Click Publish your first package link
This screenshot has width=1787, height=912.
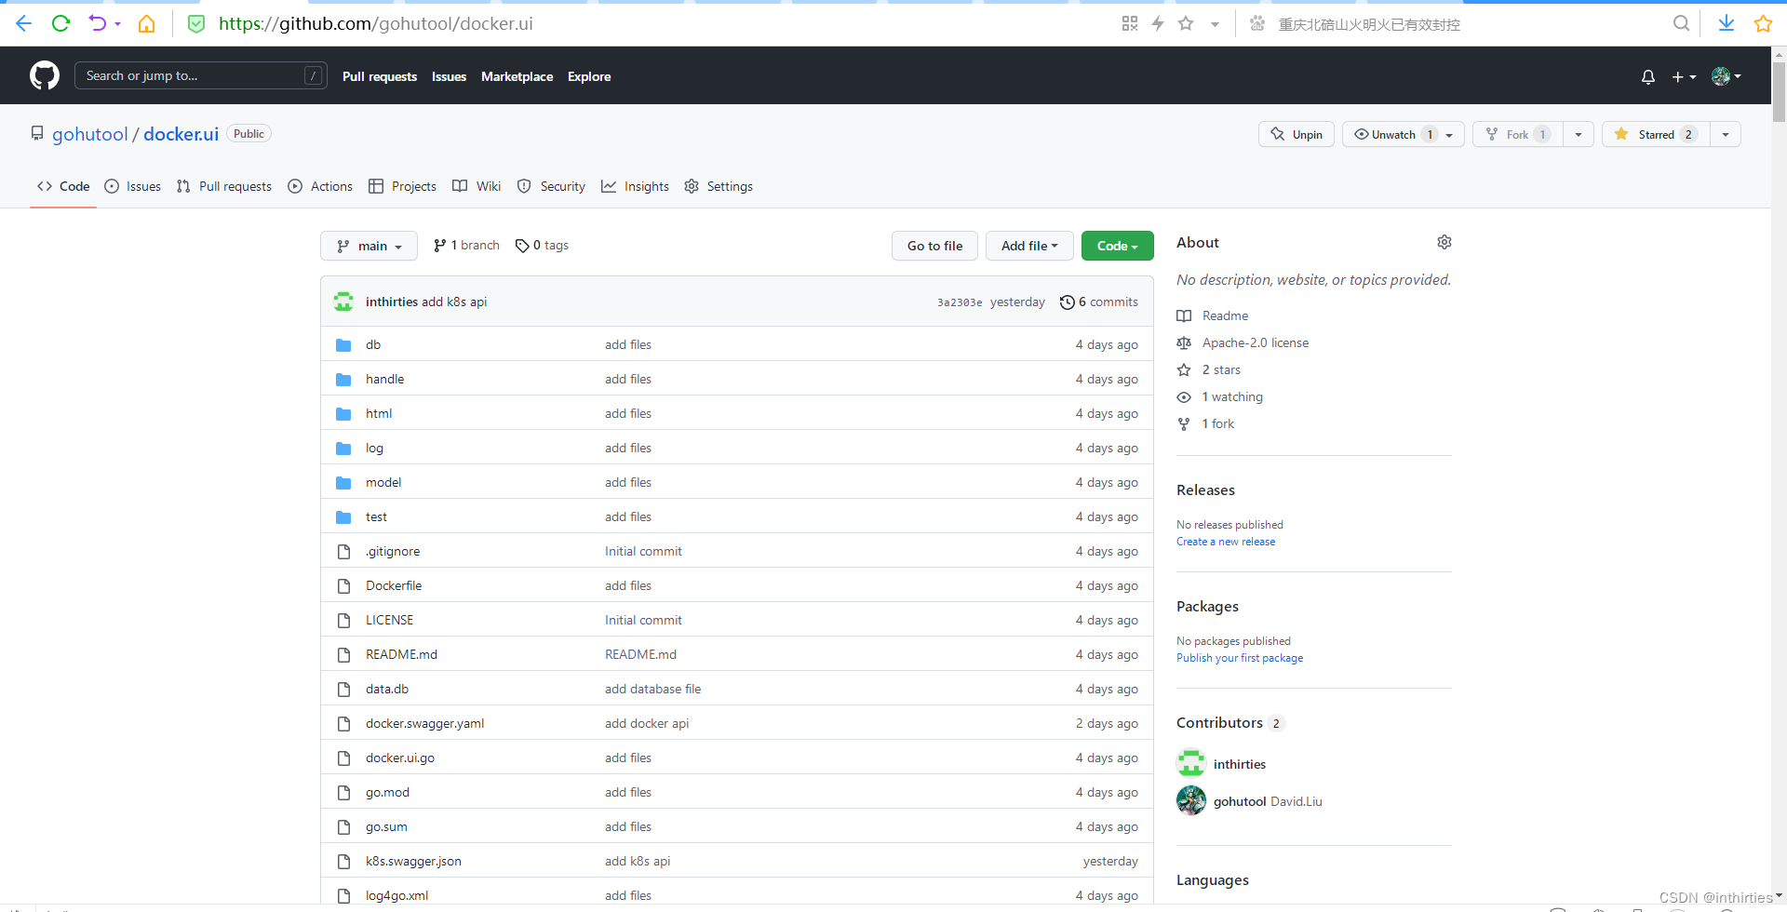coord(1240,658)
